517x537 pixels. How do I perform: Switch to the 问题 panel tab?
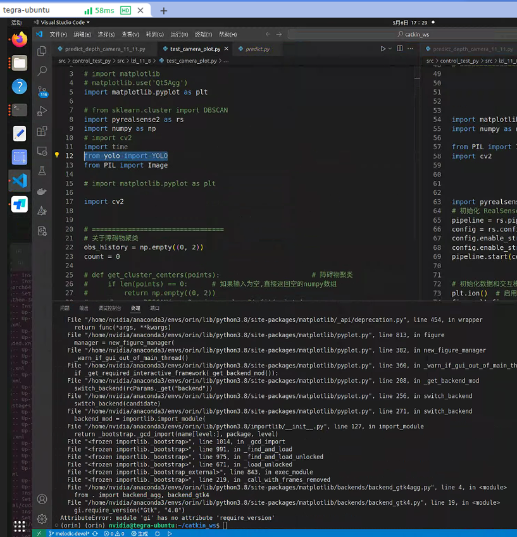(65, 308)
